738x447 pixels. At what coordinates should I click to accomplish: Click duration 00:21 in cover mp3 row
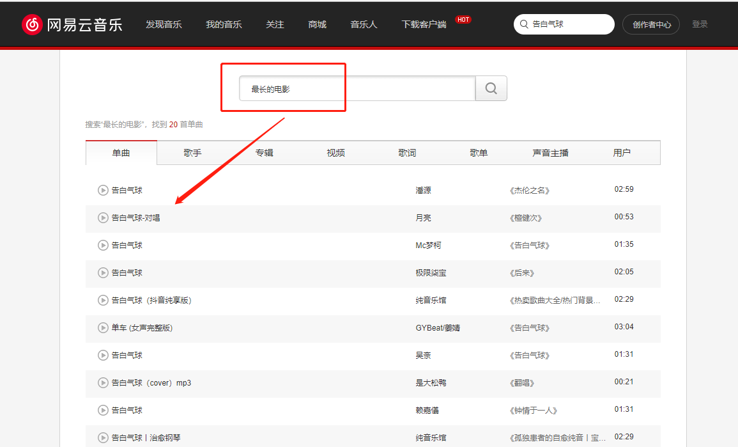pyautogui.click(x=624, y=382)
